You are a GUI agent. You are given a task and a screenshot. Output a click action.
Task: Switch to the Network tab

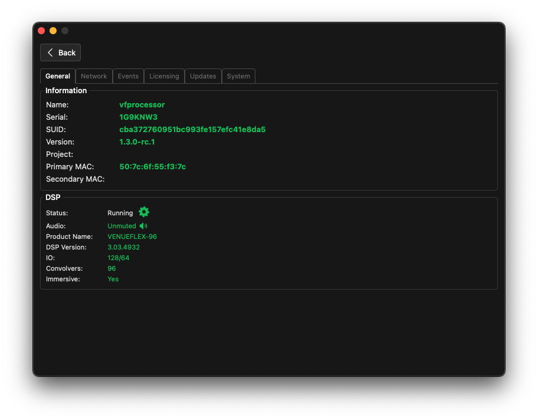coord(94,76)
